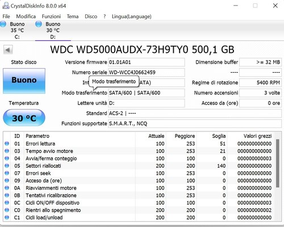284x227 pixels.
Task: Click the Dimensione buffer value >= 32 MB
Action: (260, 62)
